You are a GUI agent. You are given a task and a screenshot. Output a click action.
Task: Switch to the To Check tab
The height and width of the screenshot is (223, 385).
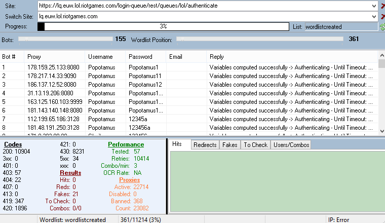(256, 145)
